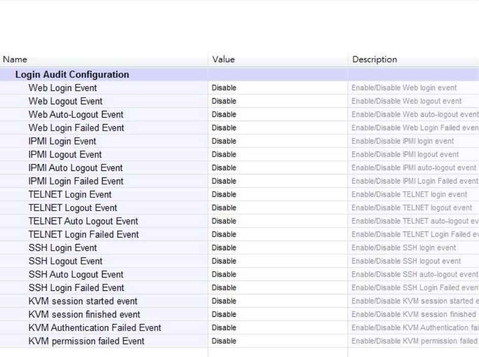
Task: Open the Web Auto-Logout Event Disable value
Action: tap(224, 115)
